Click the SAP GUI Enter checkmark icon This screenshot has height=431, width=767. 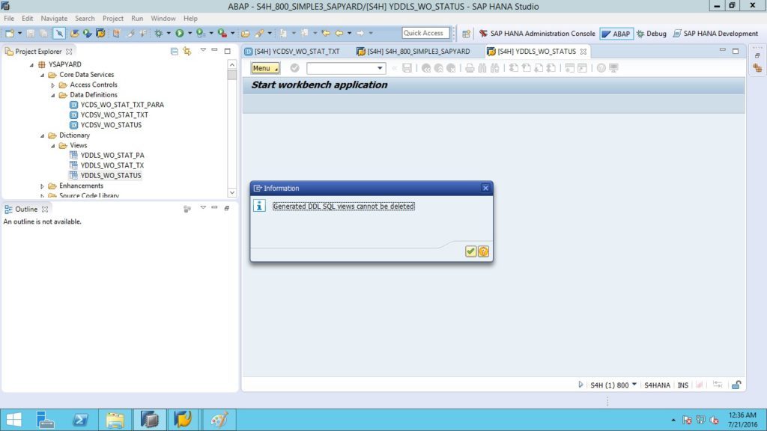pos(294,68)
